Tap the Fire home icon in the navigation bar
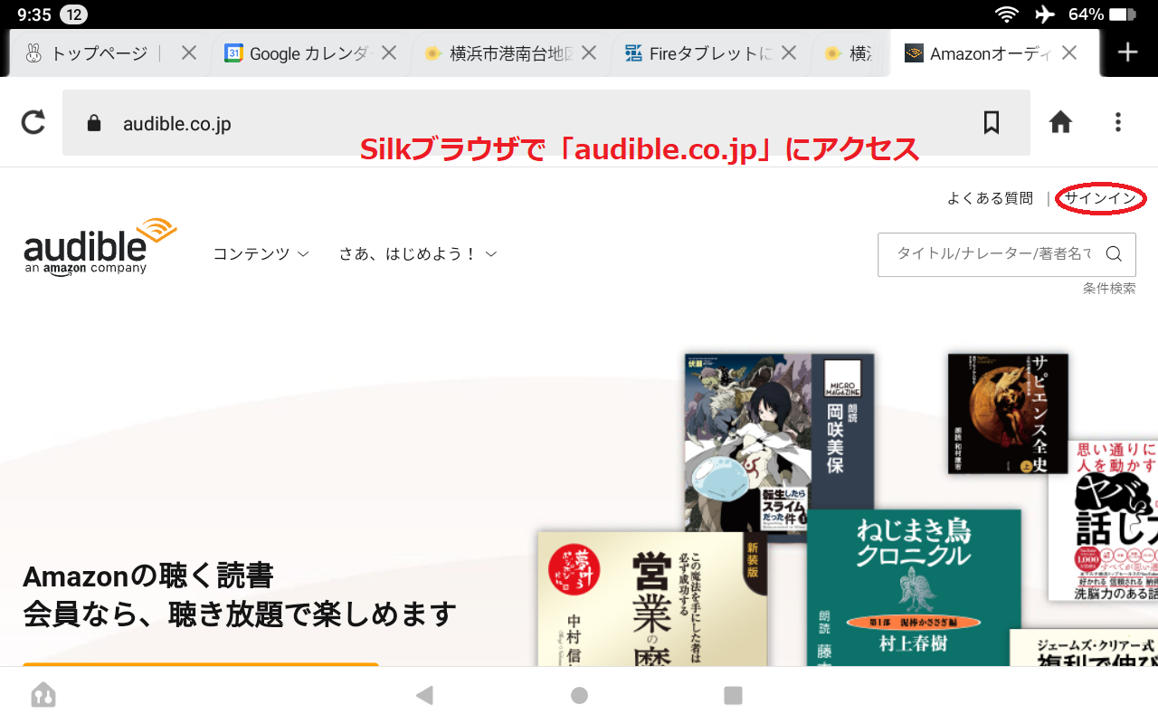 tap(43, 695)
